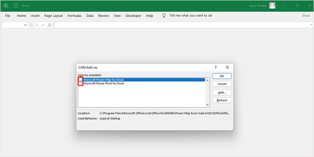
Task: Open the Page Layout tab
Action: point(54,15)
